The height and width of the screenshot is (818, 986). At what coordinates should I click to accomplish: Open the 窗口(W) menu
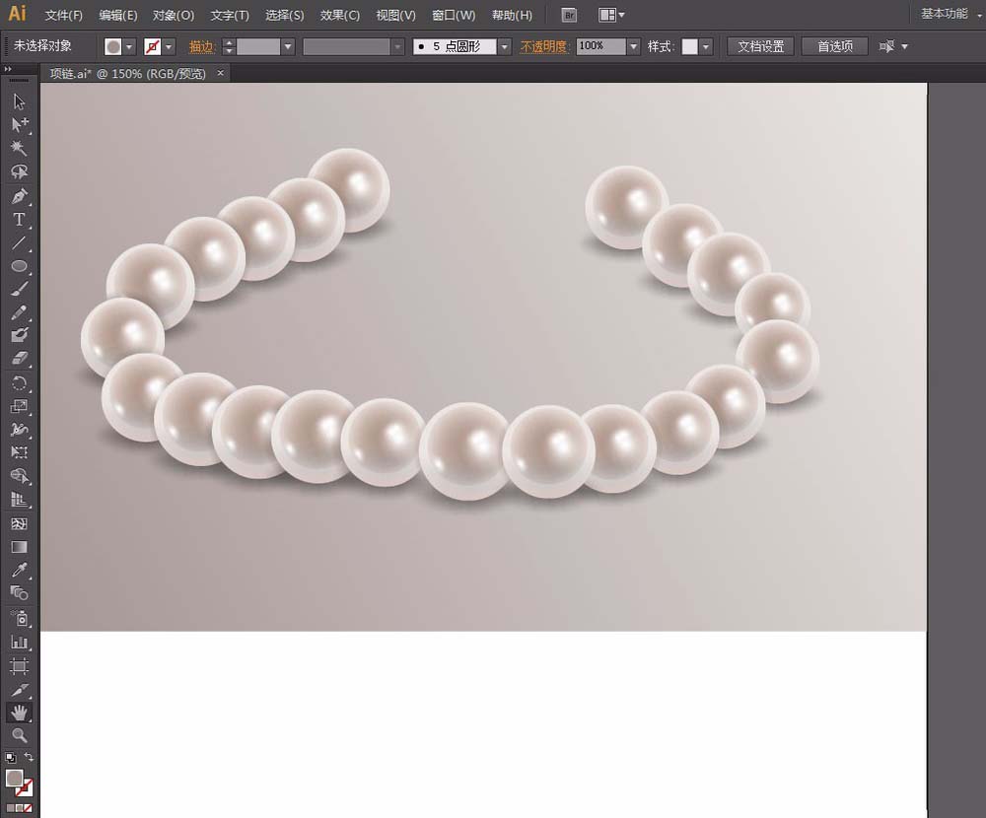pyautogui.click(x=454, y=15)
